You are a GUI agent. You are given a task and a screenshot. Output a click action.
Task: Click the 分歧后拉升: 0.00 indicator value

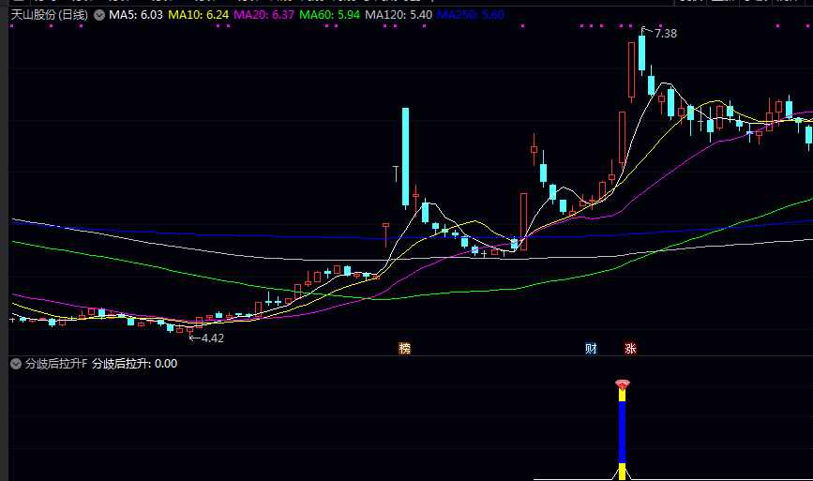point(135,364)
